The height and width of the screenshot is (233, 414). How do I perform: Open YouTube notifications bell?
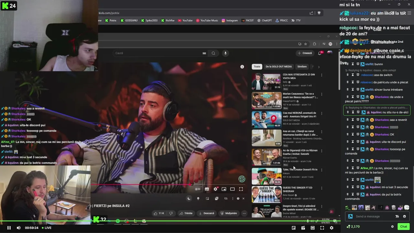[320, 53]
